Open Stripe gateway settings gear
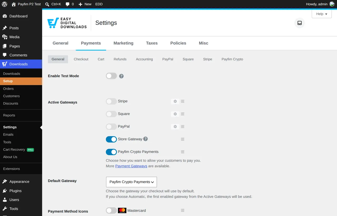337x216 pixels. pyautogui.click(x=175, y=101)
